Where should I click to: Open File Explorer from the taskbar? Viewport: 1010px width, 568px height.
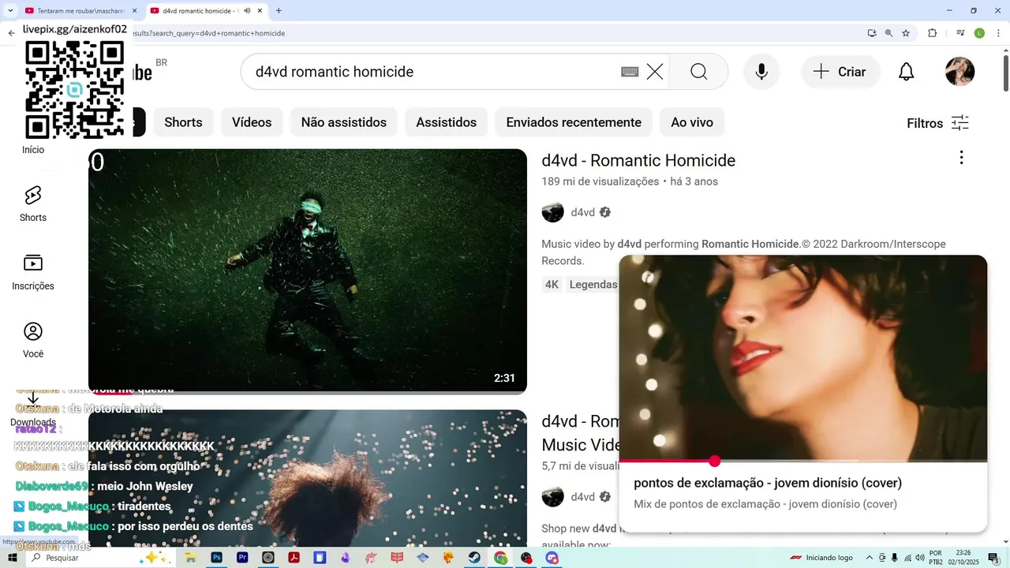[x=191, y=558]
